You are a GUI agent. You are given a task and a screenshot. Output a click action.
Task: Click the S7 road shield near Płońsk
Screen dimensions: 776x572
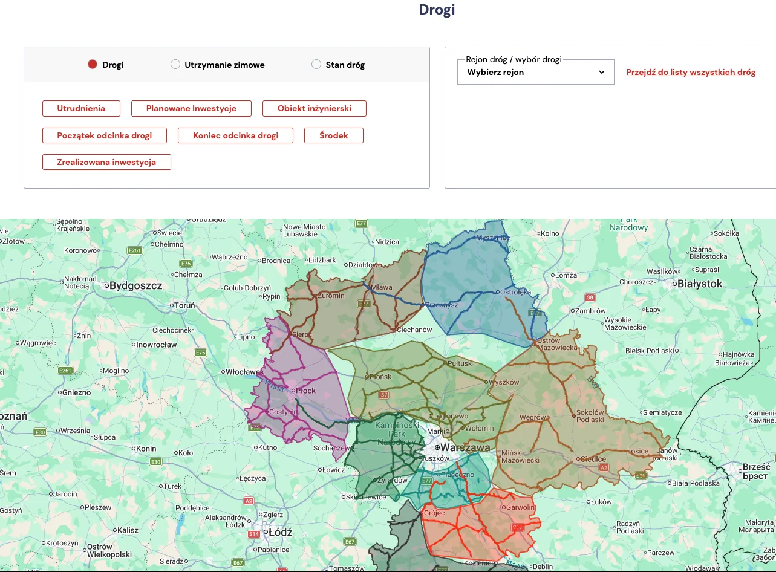(383, 395)
